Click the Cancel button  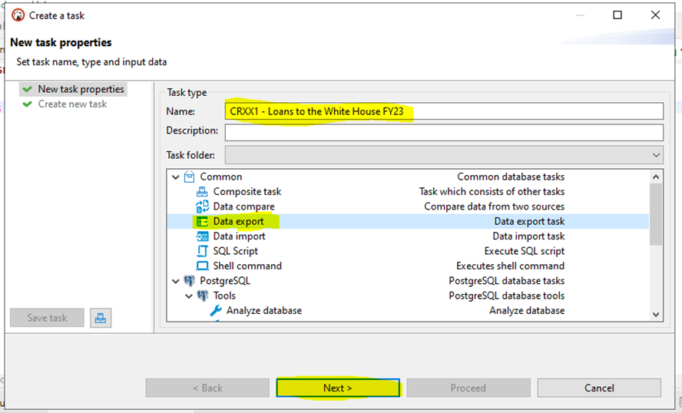599,388
